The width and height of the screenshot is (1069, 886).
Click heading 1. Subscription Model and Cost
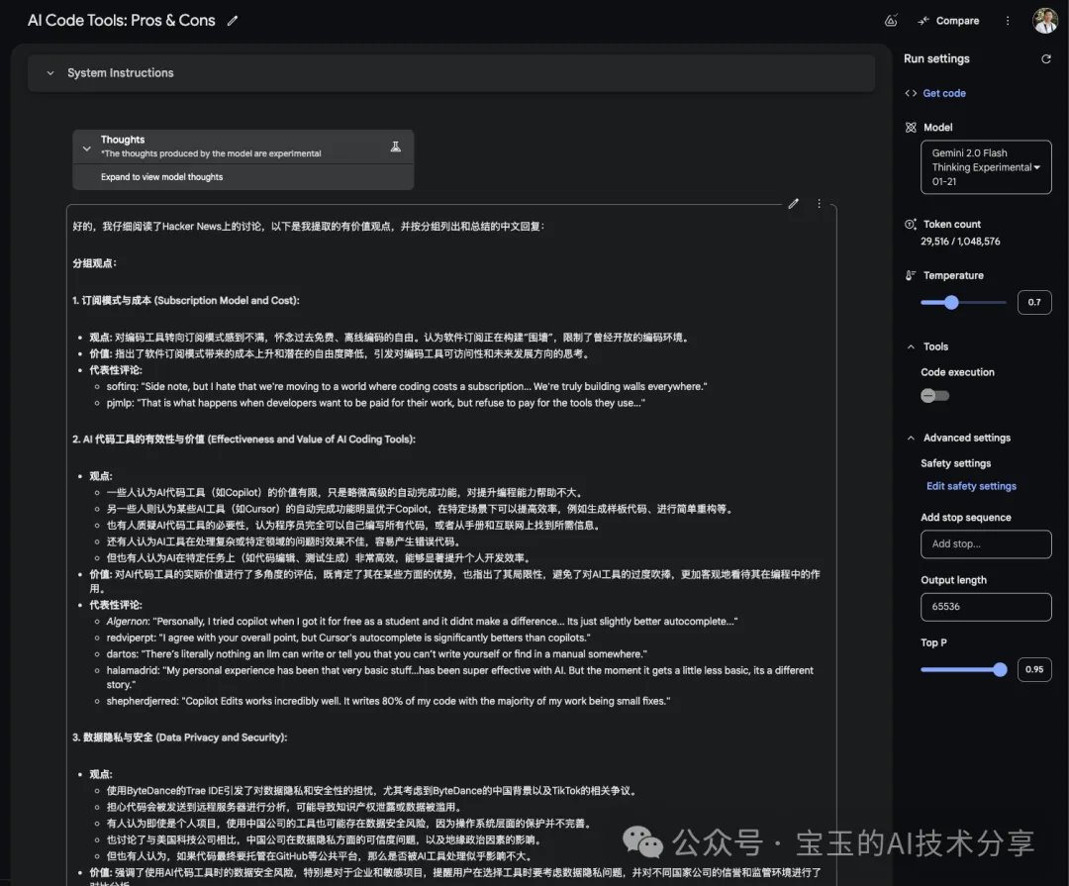point(185,301)
